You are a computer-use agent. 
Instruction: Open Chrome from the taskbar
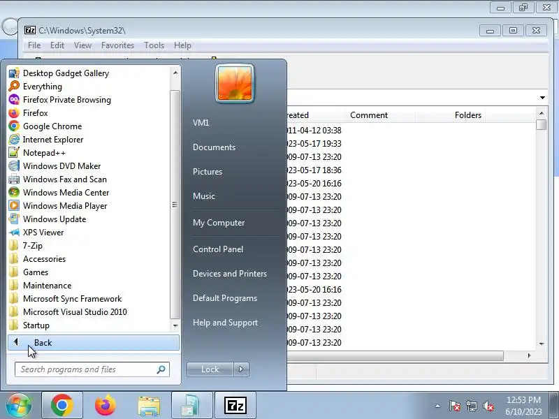tap(62, 406)
